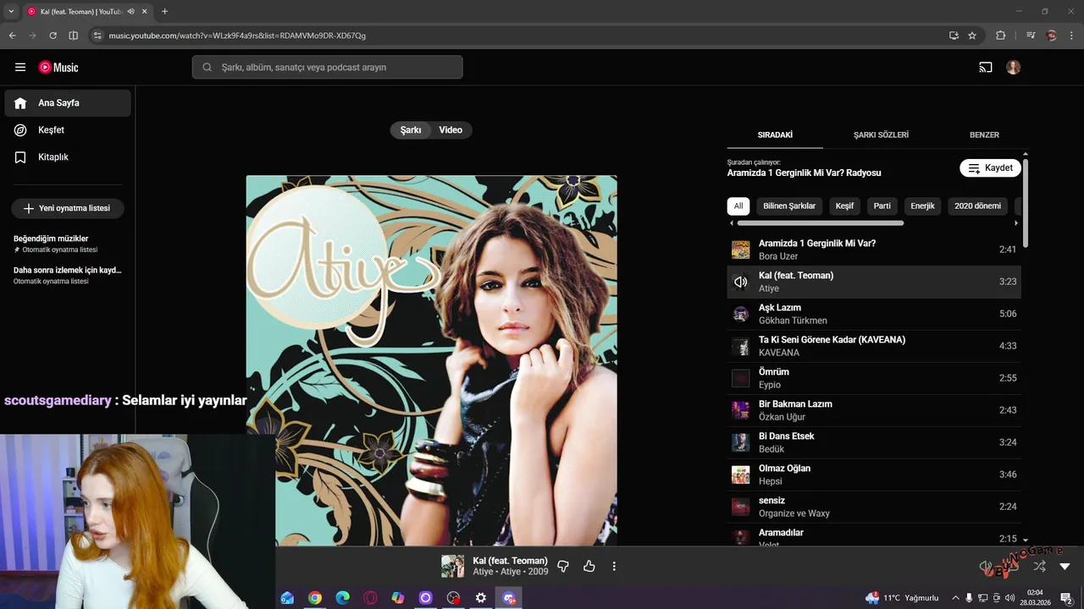Click the browser back arrow
Image resolution: width=1084 pixels, height=609 pixels.
click(x=13, y=36)
